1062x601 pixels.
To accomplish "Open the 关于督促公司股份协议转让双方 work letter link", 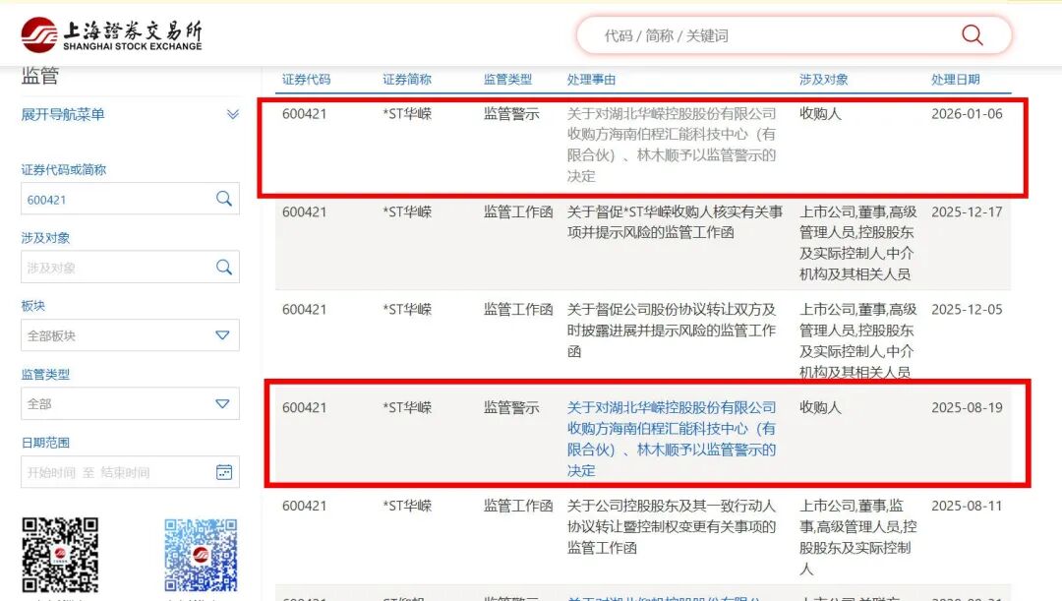I will (672, 331).
